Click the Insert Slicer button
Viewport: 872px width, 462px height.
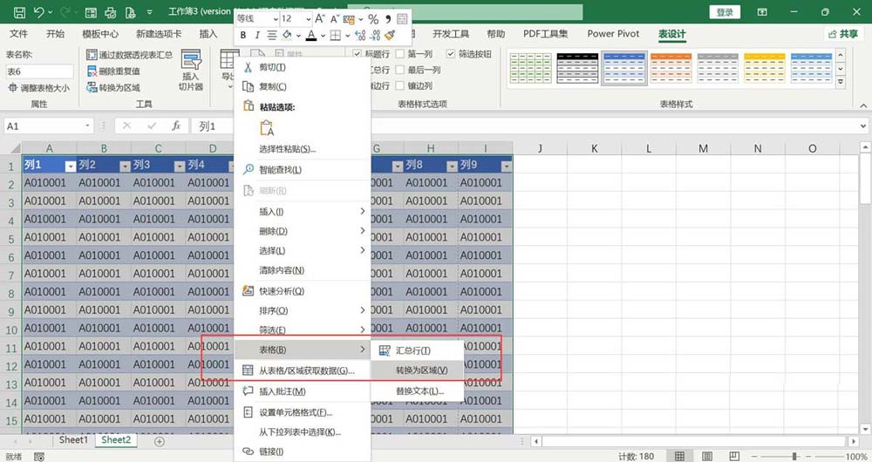190,70
